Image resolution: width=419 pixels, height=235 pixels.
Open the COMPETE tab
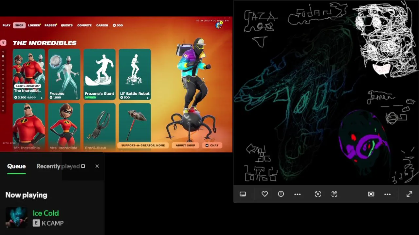84,25
